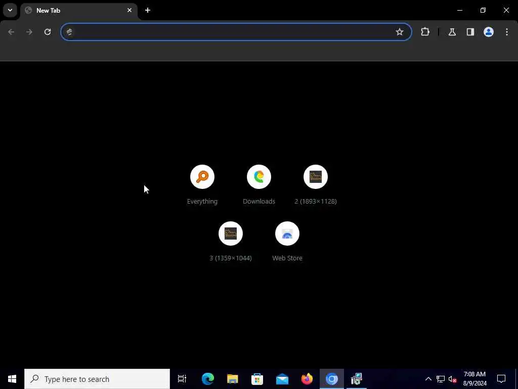Viewport: 518px width, 389px height.
Task: Open the network status tray icon
Action: click(441, 379)
